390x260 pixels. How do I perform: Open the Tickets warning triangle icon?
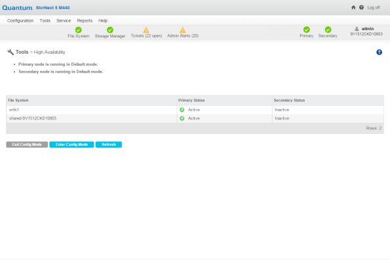146,30
